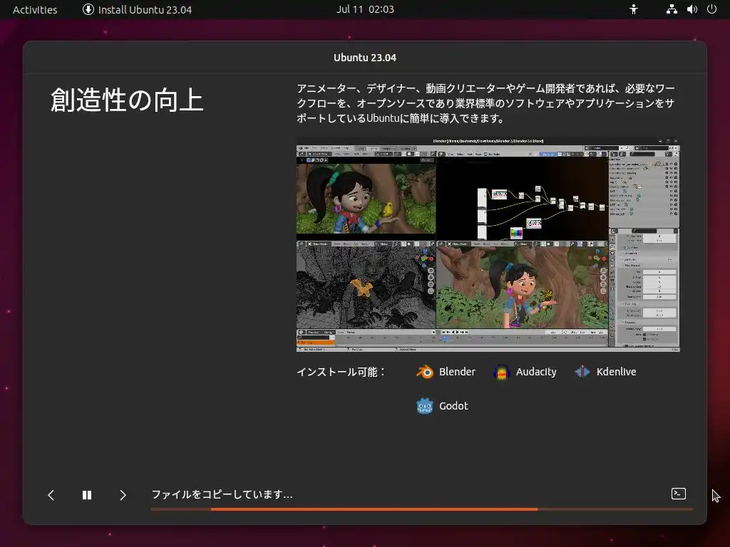Click the Godot label text
Viewport: 730px width, 547px height.
click(x=453, y=406)
